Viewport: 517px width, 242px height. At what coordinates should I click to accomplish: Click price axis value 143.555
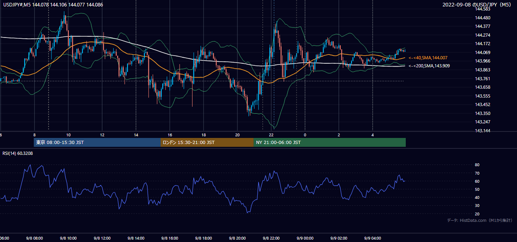point(483,96)
